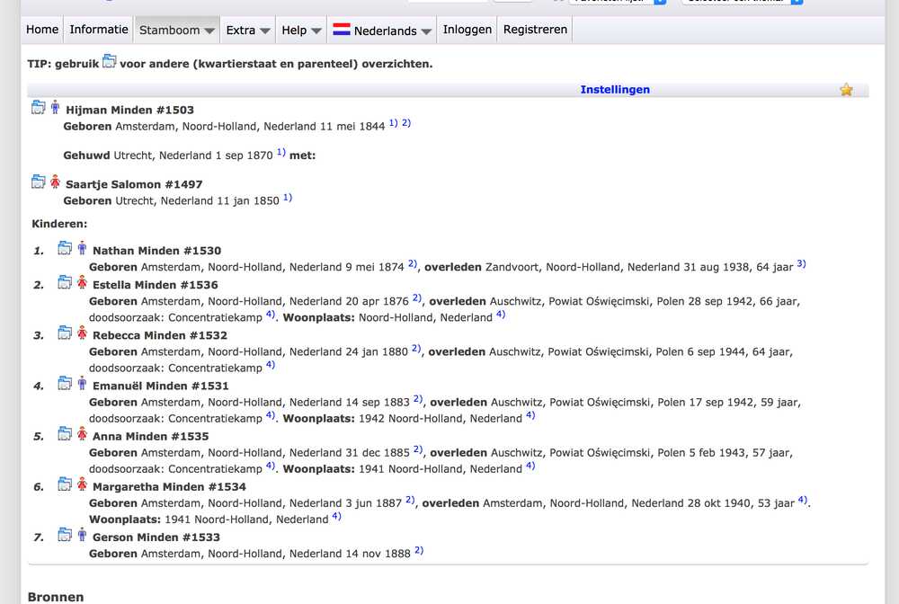Open the report icon beside Saartje Salomon
Viewport: 899px width, 604px height.
click(x=39, y=182)
